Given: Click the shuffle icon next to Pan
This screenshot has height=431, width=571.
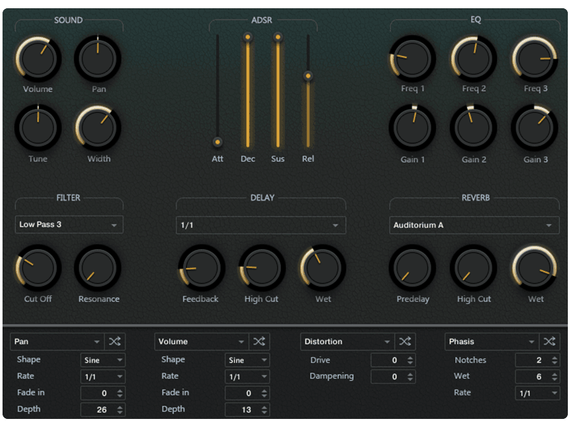Looking at the screenshot, I should (115, 341).
